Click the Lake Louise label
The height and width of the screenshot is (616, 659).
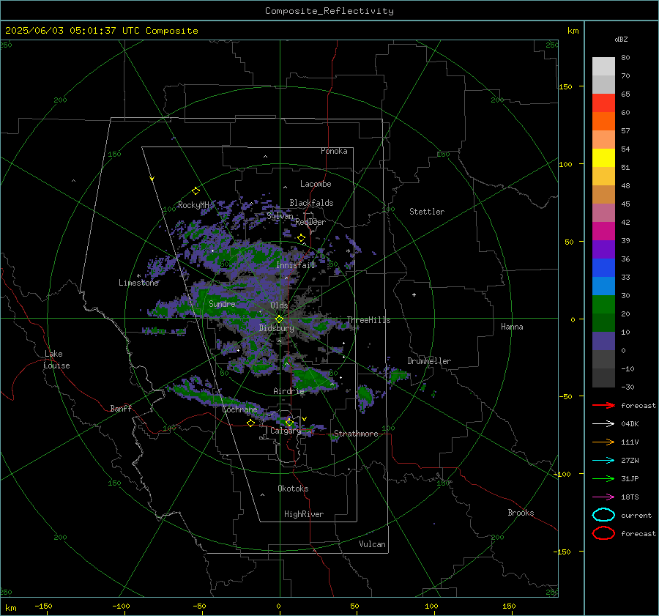click(x=57, y=360)
